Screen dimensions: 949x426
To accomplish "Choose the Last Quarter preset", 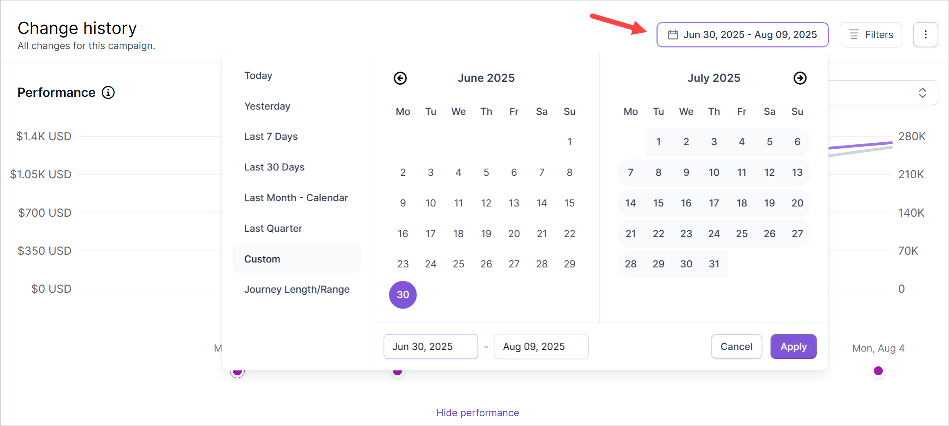I will (273, 229).
